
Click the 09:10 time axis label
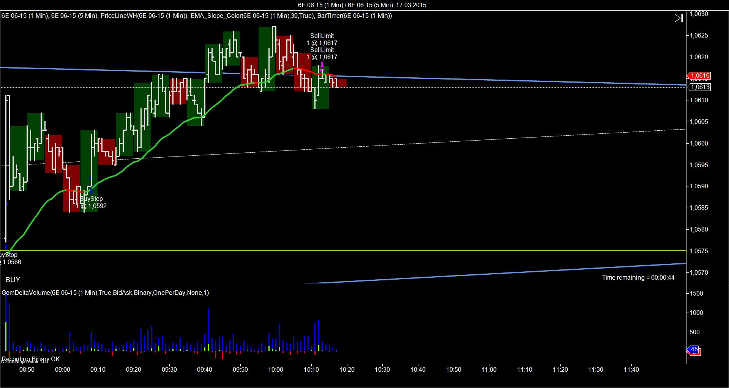[x=98, y=370]
